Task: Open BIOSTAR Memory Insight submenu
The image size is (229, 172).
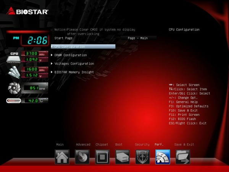Action: pyautogui.click(x=74, y=72)
